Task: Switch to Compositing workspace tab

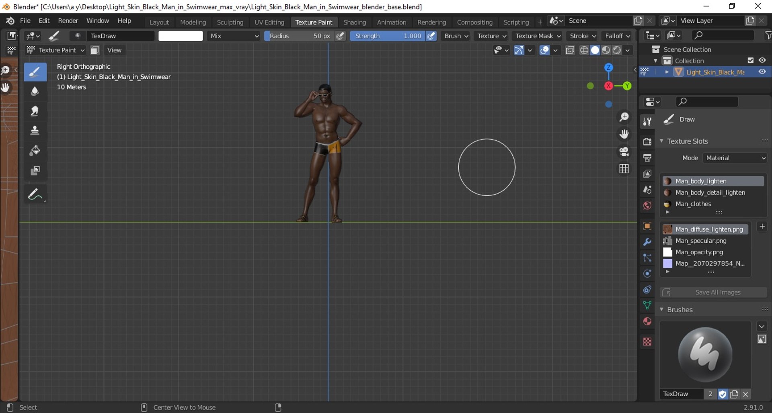Action: coord(474,22)
